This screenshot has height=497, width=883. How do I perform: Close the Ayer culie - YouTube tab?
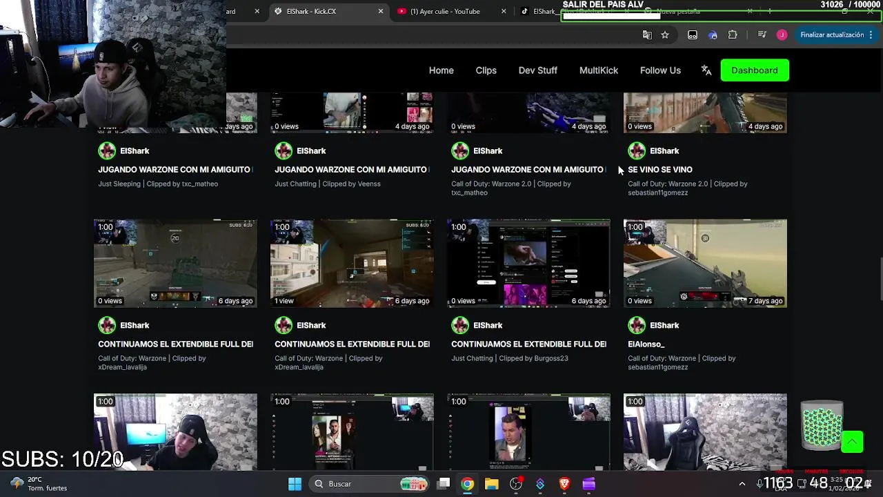(504, 11)
